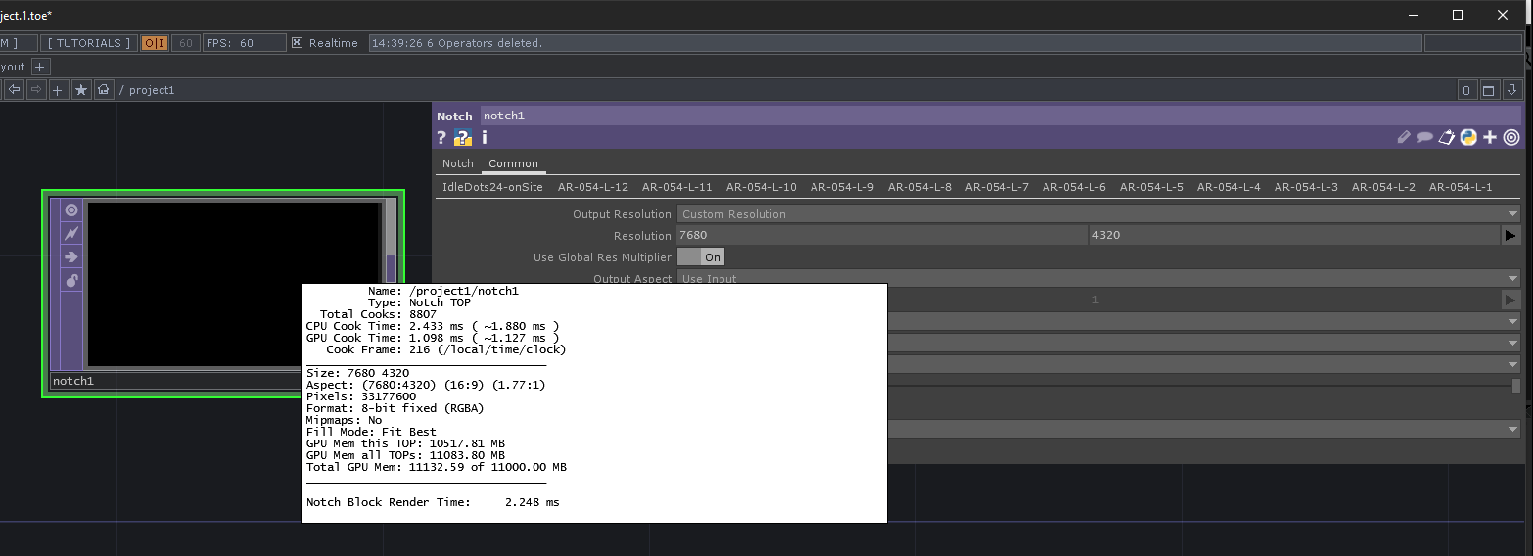Click the Resolution width field 7680
This screenshot has width=1533, height=556.
(x=881, y=236)
